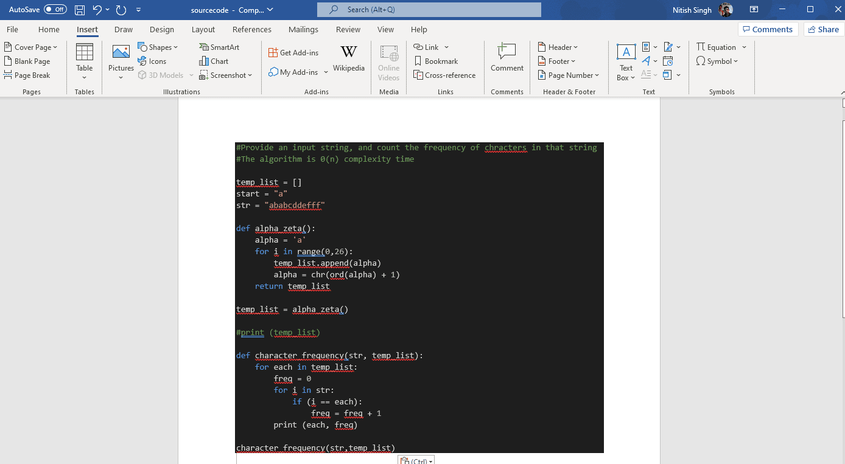This screenshot has height=464, width=845.
Task: Switch to the Review tab
Action: click(348, 29)
